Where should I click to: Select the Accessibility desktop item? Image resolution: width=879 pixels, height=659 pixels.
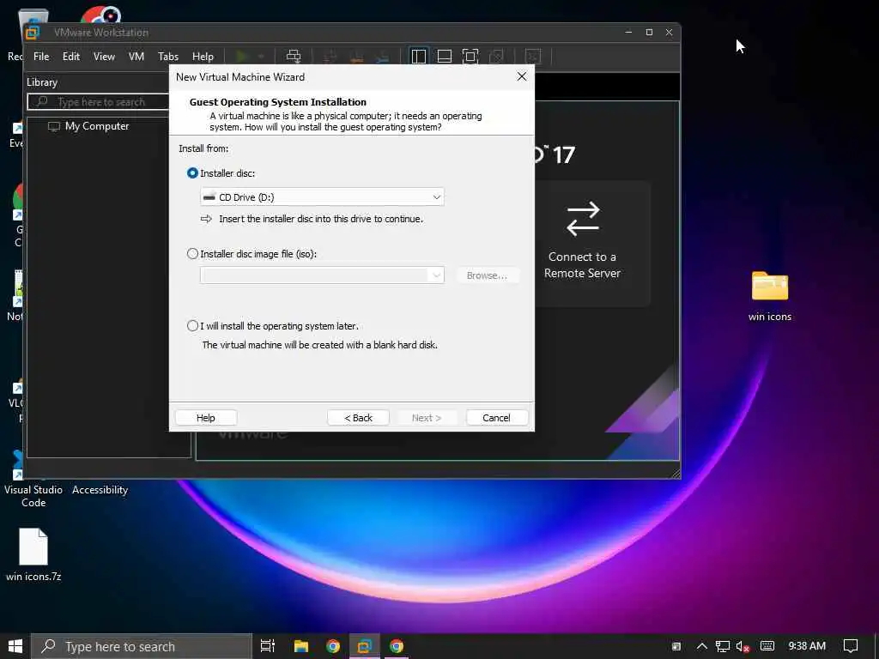[x=100, y=489]
